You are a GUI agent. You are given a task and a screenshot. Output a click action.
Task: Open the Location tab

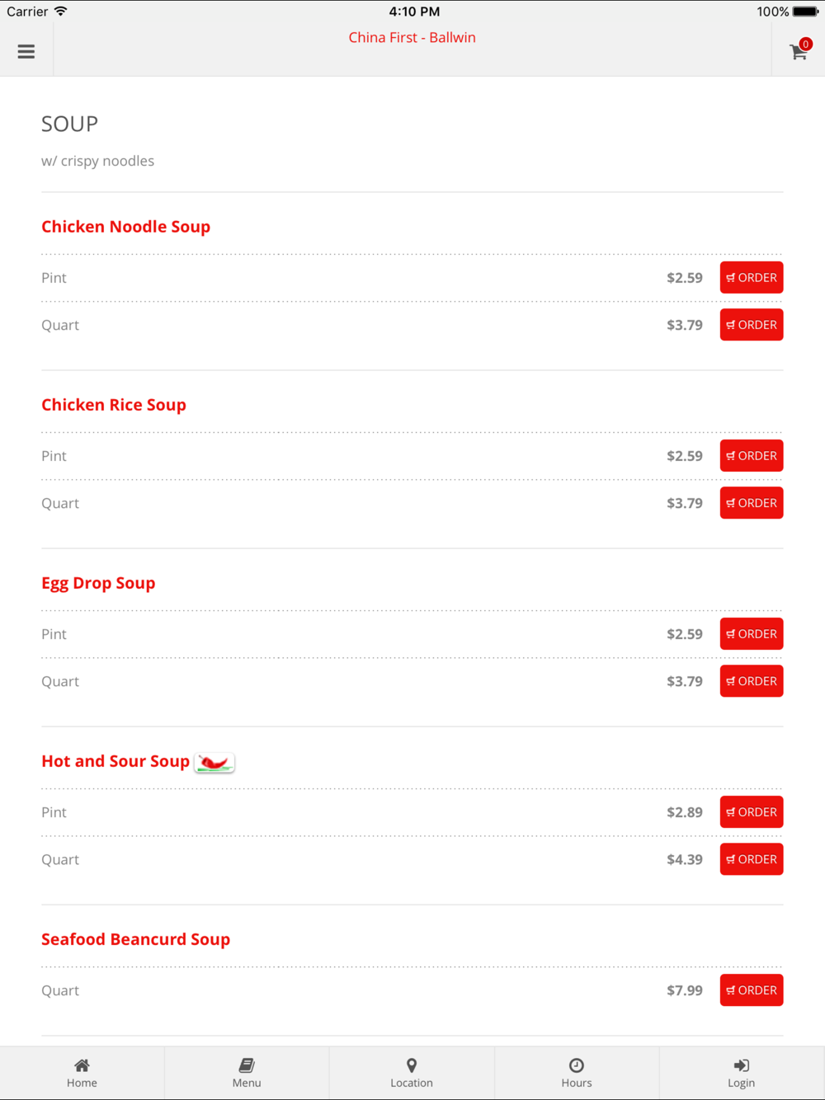(412, 1073)
